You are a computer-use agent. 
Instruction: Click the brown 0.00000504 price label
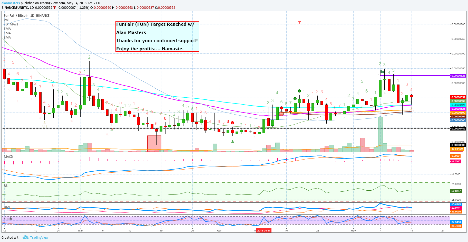[x=458, y=117]
